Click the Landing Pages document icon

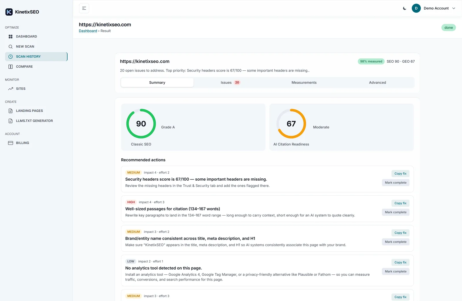click(x=11, y=111)
